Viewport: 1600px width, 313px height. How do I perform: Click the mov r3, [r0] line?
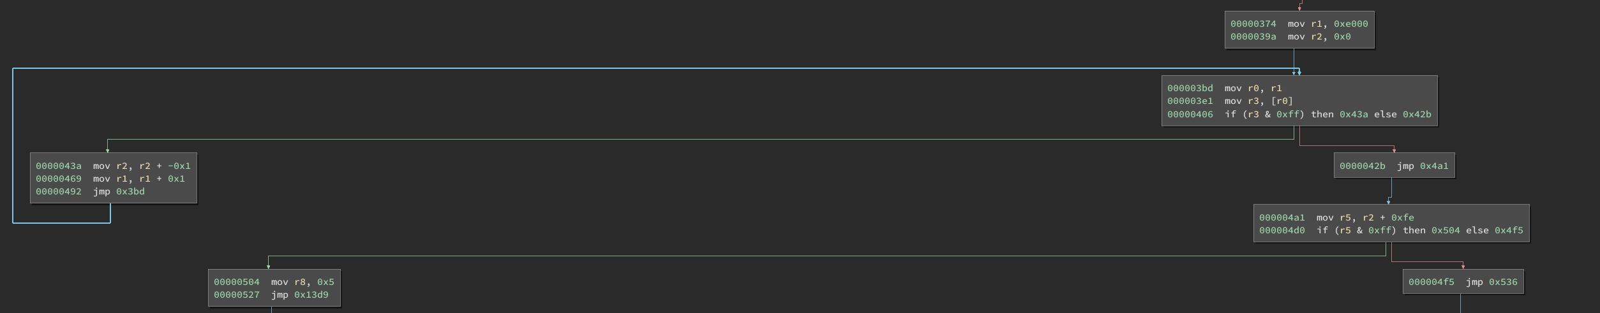[x=1230, y=101]
